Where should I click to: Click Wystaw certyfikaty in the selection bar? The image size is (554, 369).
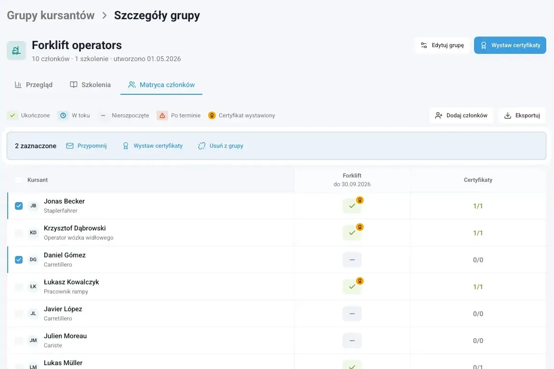pyautogui.click(x=152, y=146)
